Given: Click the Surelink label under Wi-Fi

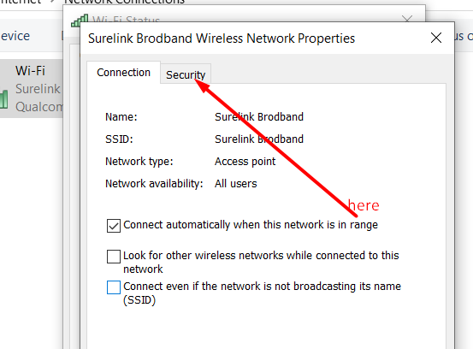Looking at the screenshot, I should click(x=38, y=89).
